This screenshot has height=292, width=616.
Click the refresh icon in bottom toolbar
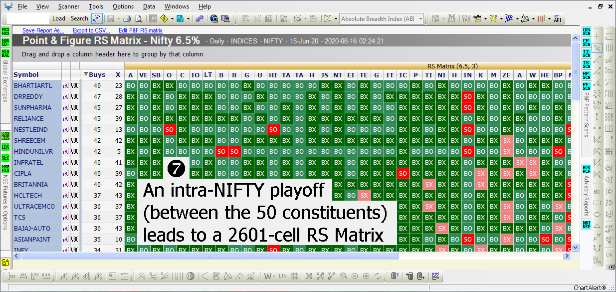point(378,276)
